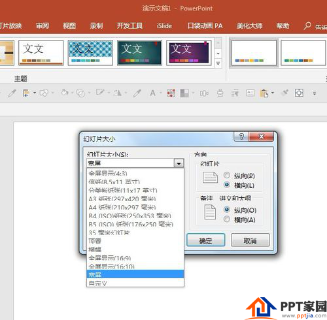Close the slide size dialog with X
The image size is (327, 320).
pyautogui.click(x=261, y=136)
